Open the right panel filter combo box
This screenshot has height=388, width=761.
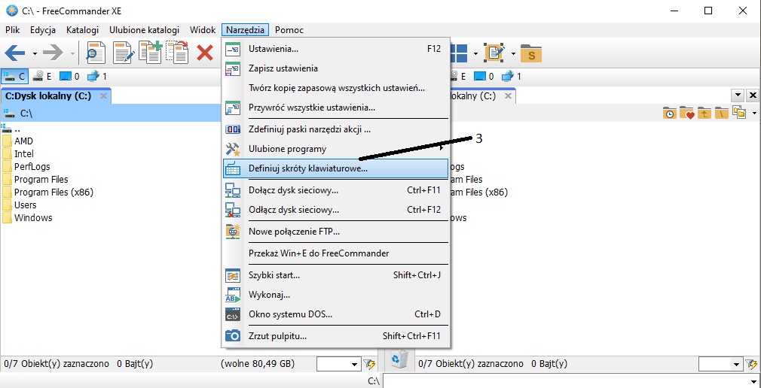click(x=720, y=363)
